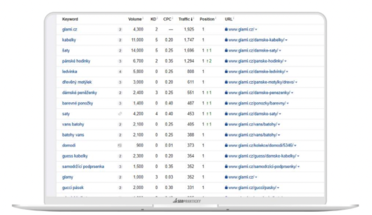372x215 pixels.
Task: Open the dřevěný motýlek keyword link
Action: (x=77, y=82)
